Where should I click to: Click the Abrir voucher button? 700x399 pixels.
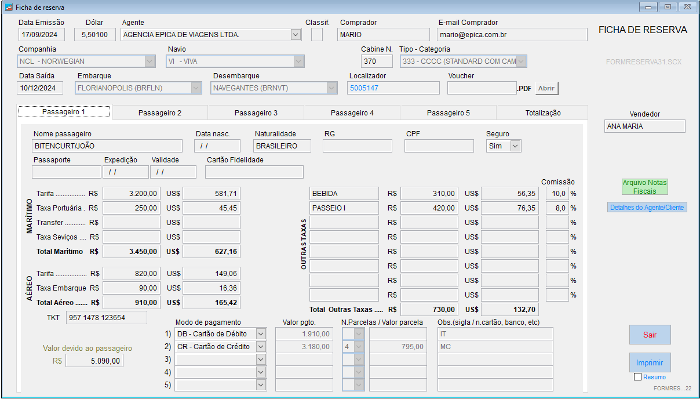pos(546,88)
